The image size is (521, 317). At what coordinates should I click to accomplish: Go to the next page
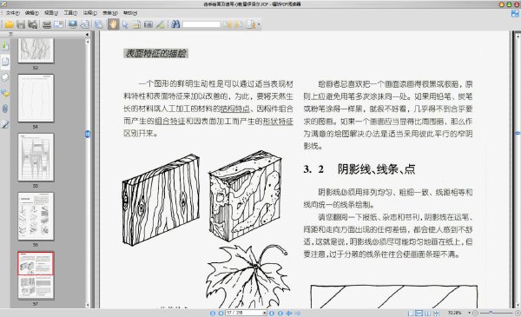coord(272,313)
